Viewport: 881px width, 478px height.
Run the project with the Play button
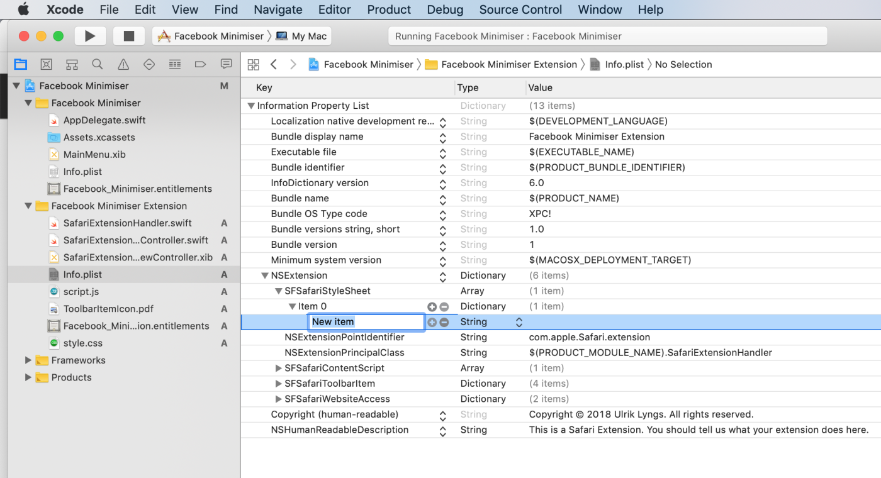coord(90,36)
